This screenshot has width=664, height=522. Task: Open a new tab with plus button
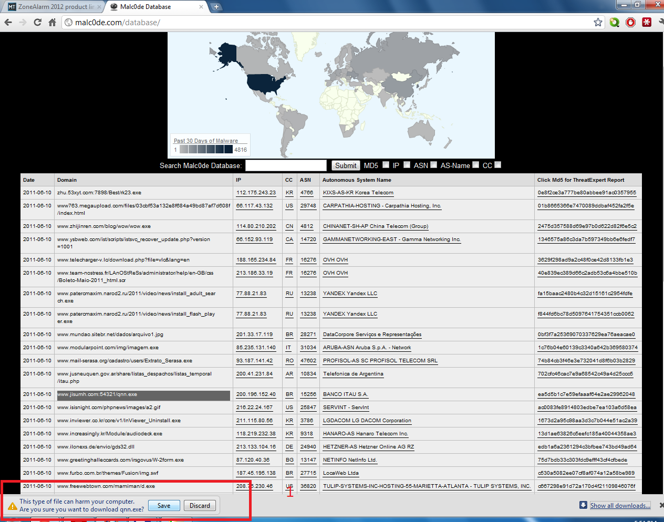coord(216,7)
